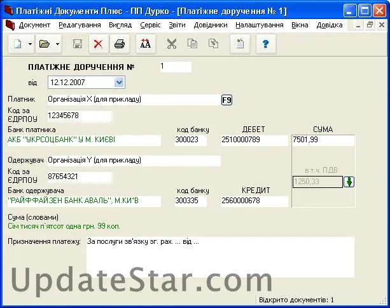This screenshot has height=308, width=390.
Task: Click the app icon in the menu bar
Action: [10, 25]
